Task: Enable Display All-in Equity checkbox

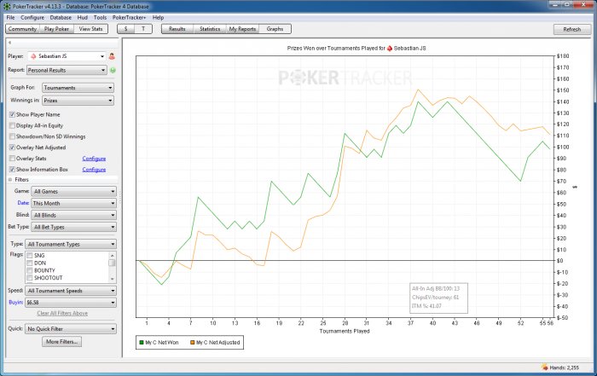Action: pyautogui.click(x=12, y=125)
